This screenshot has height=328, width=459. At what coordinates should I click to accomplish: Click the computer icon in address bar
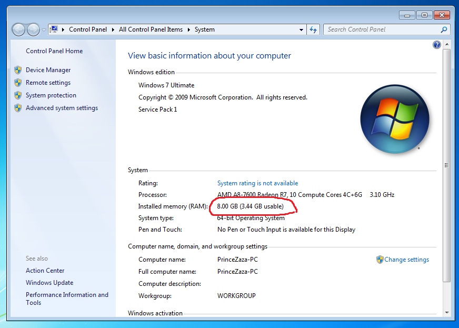pyautogui.click(x=54, y=29)
